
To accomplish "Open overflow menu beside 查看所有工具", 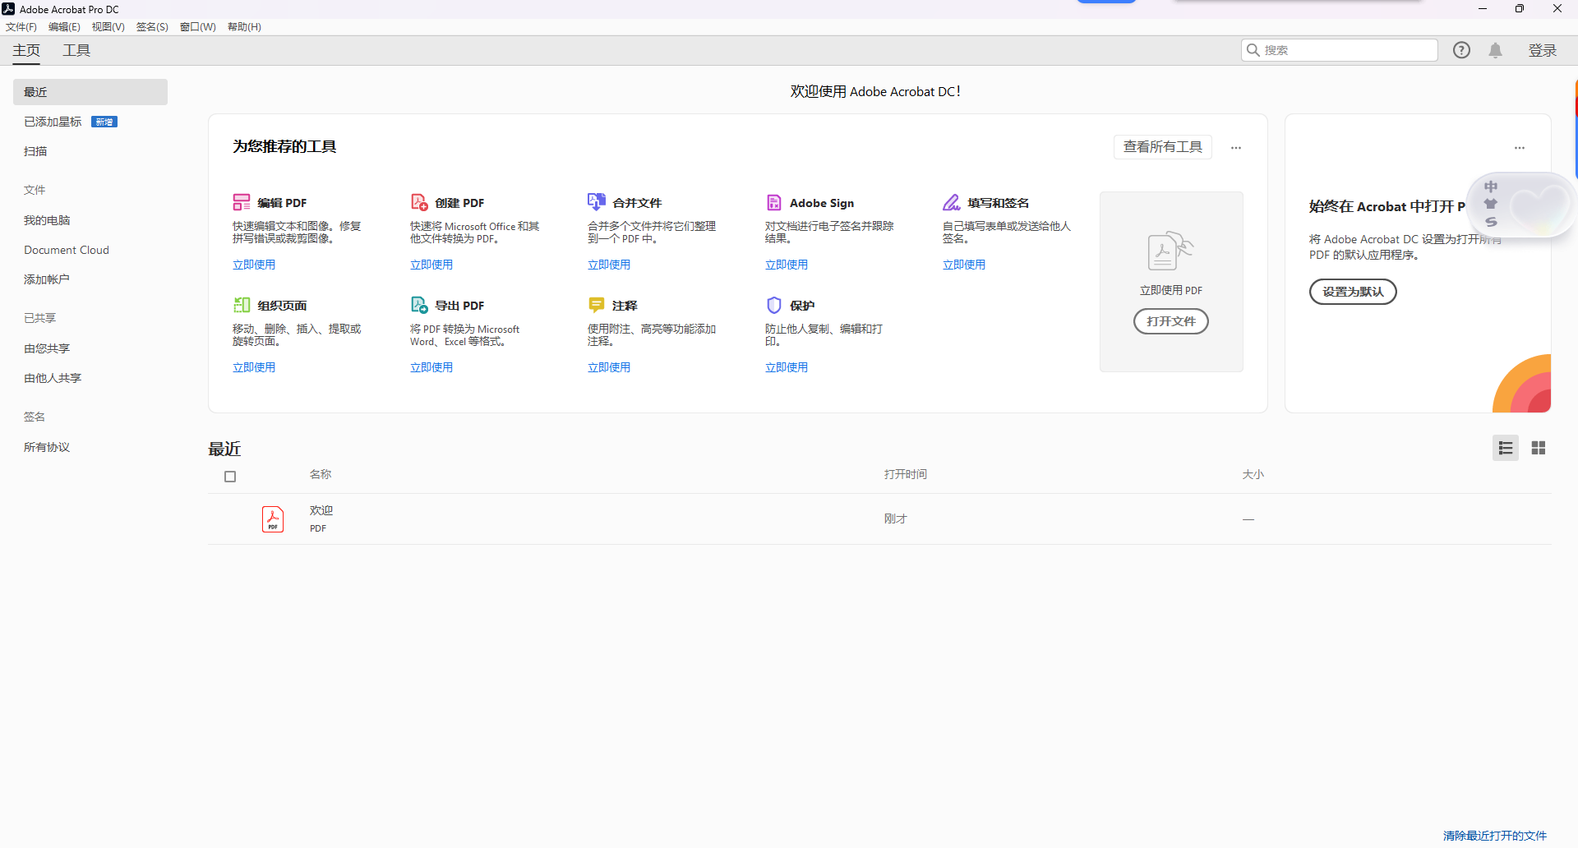I will click(x=1236, y=148).
